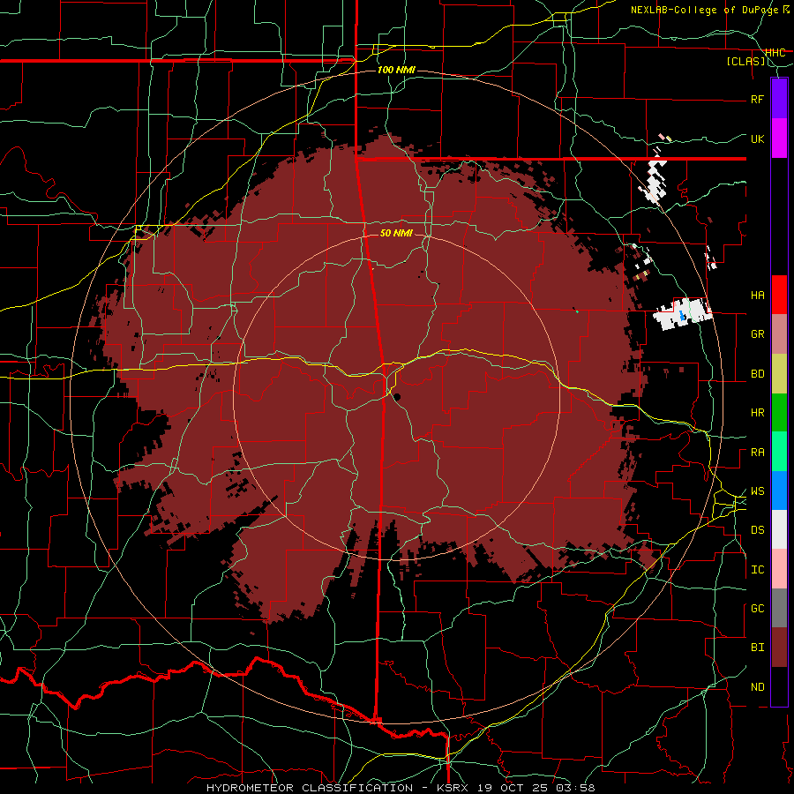Click the BD yellow legend swatch
The width and height of the screenshot is (794, 794).
(779, 374)
